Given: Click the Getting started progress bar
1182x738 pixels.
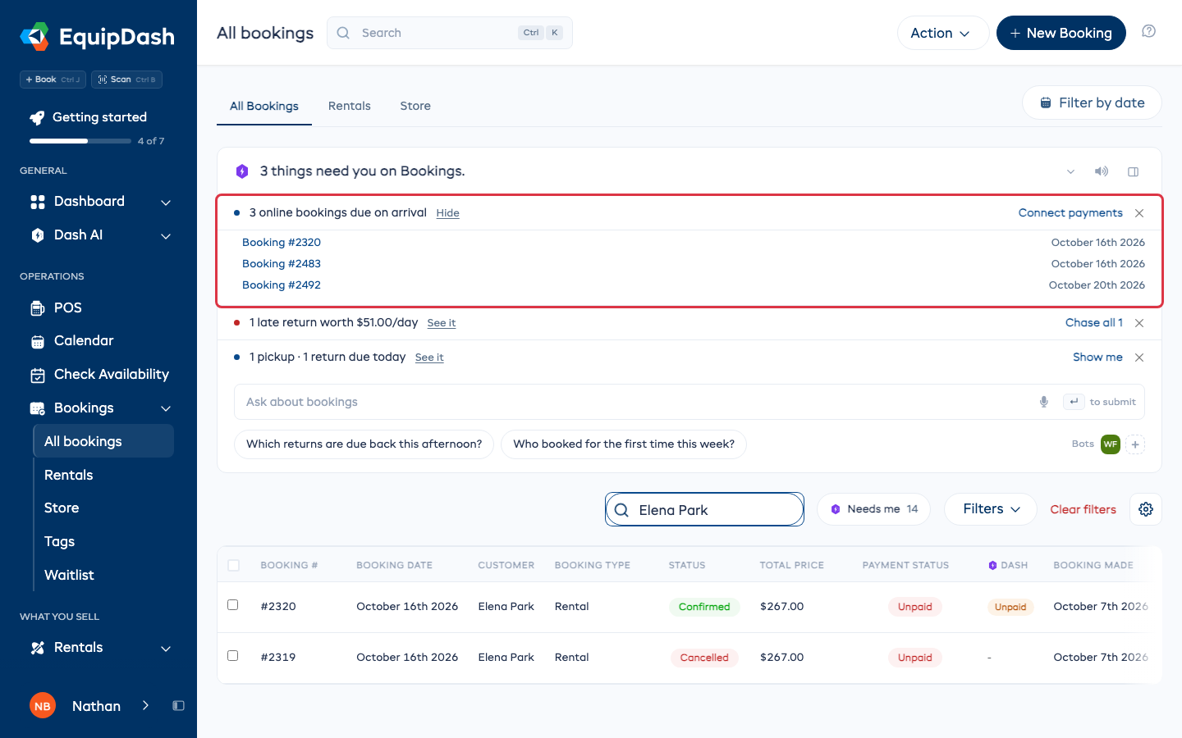Looking at the screenshot, I should pyautogui.click(x=80, y=141).
